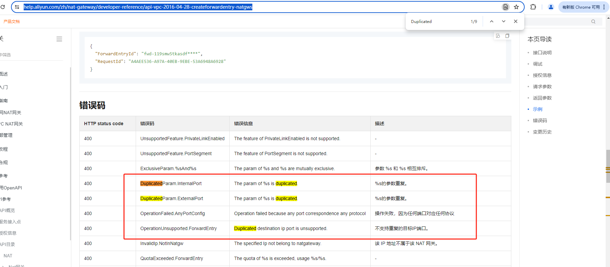Toggle the sidebar hamburger menu icon

(59, 39)
